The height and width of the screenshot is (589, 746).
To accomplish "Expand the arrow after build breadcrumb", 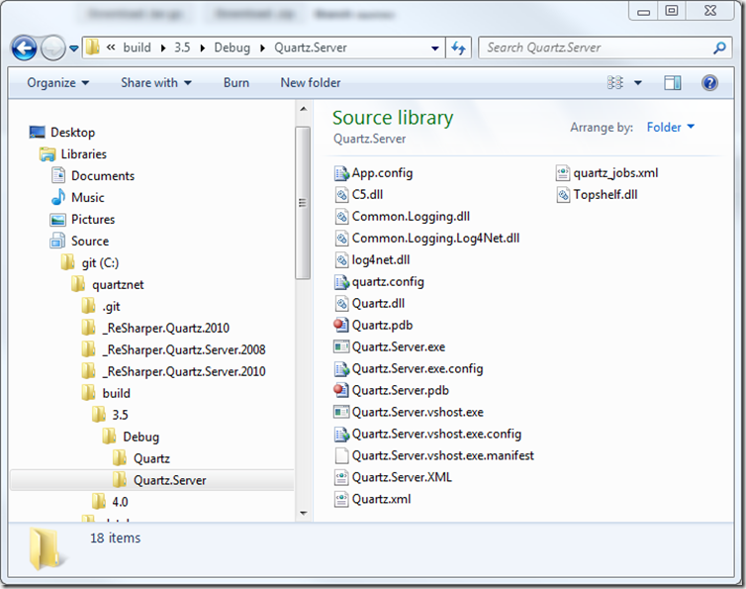I will coord(163,49).
